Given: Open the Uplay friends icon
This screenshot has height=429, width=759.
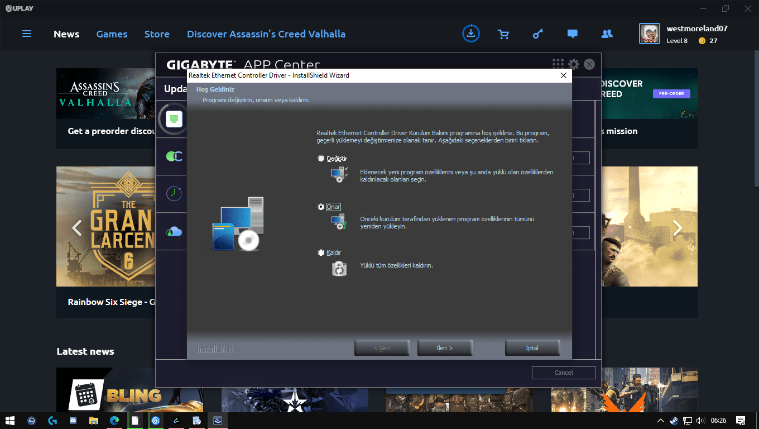Looking at the screenshot, I should [x=607, y=34].
